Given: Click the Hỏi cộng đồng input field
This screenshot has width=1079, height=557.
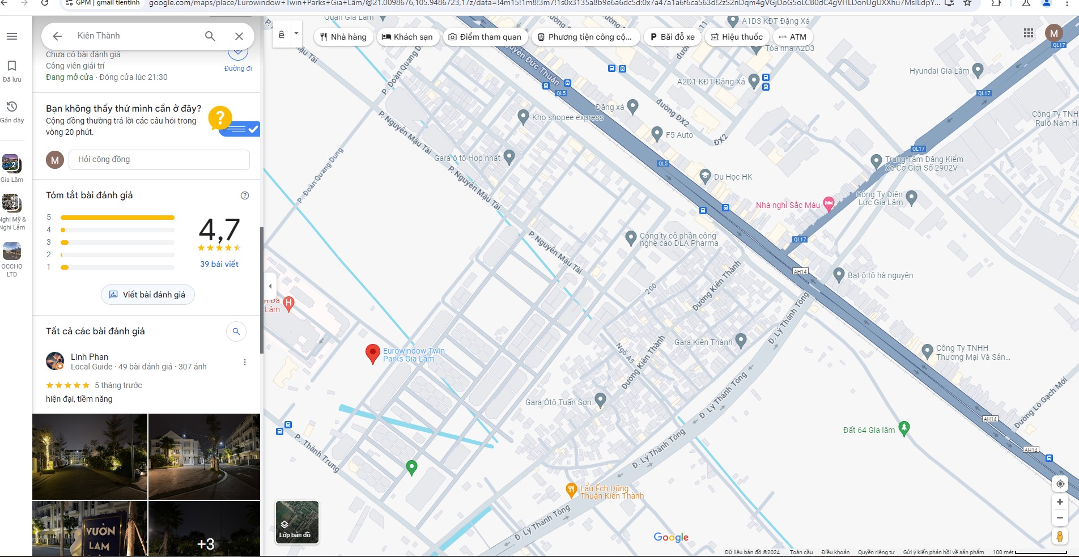Looking at the screenshot, I should 159,160.
